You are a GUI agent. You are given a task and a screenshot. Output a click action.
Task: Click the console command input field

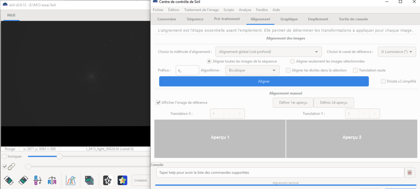[x=280, y=172]
